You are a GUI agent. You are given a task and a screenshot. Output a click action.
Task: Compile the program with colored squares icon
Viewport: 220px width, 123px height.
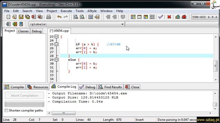tap(133, 17)
